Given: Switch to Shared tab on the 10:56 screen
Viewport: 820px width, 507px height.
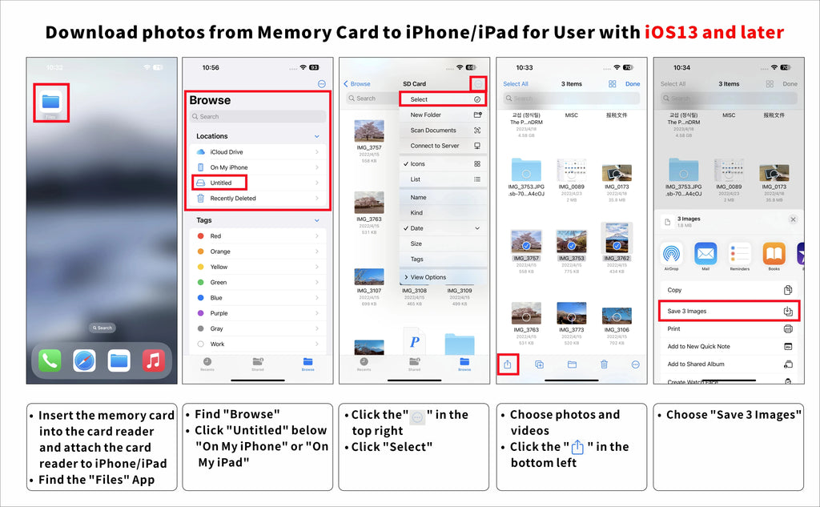Looking at the screenshot, I should point(258,364).
